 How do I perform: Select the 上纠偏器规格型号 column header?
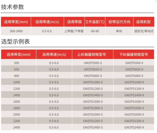93,54
